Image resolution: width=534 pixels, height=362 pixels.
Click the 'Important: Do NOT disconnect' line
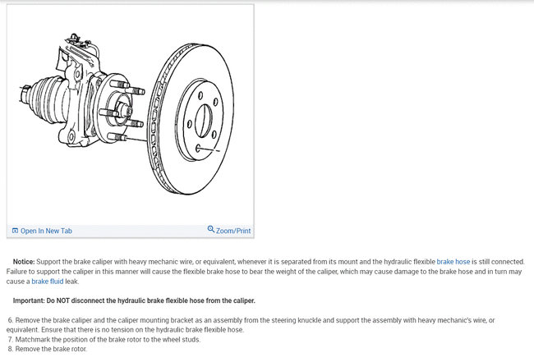tap(134, 300)
